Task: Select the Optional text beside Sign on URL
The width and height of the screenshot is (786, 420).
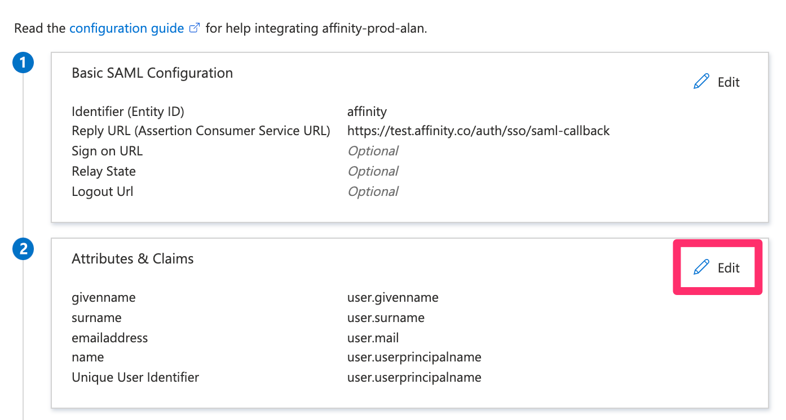Action: [x=373, y=150]
